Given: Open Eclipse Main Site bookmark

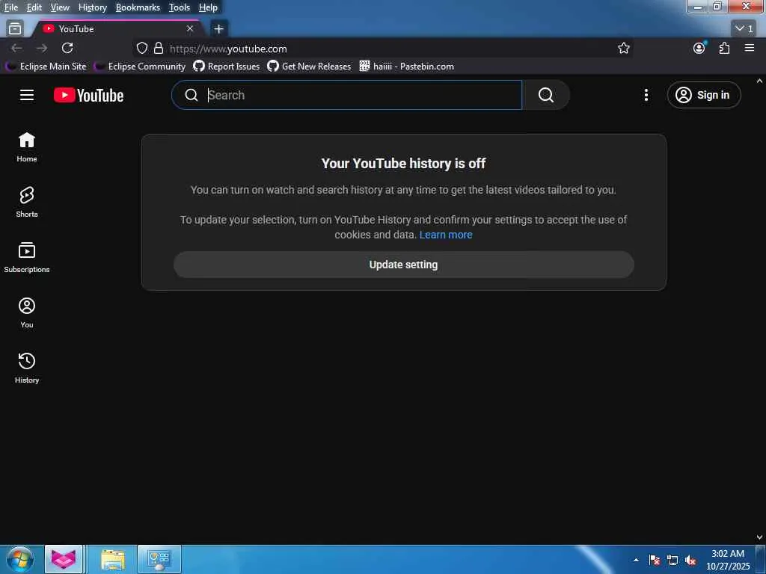Looking at the screenshot, I should pos(46,66).
